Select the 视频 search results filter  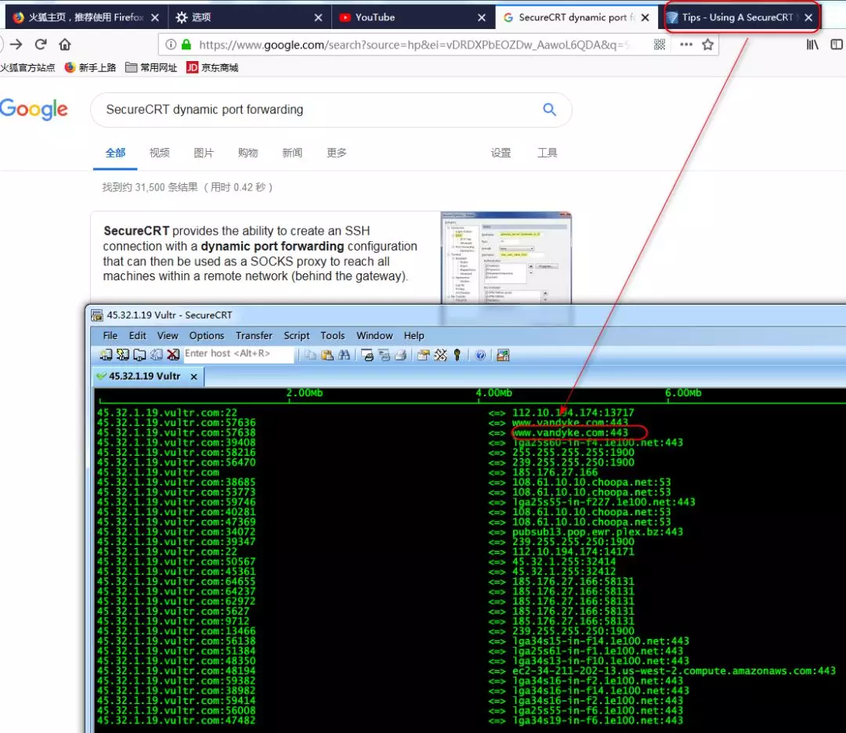[159, 153]
